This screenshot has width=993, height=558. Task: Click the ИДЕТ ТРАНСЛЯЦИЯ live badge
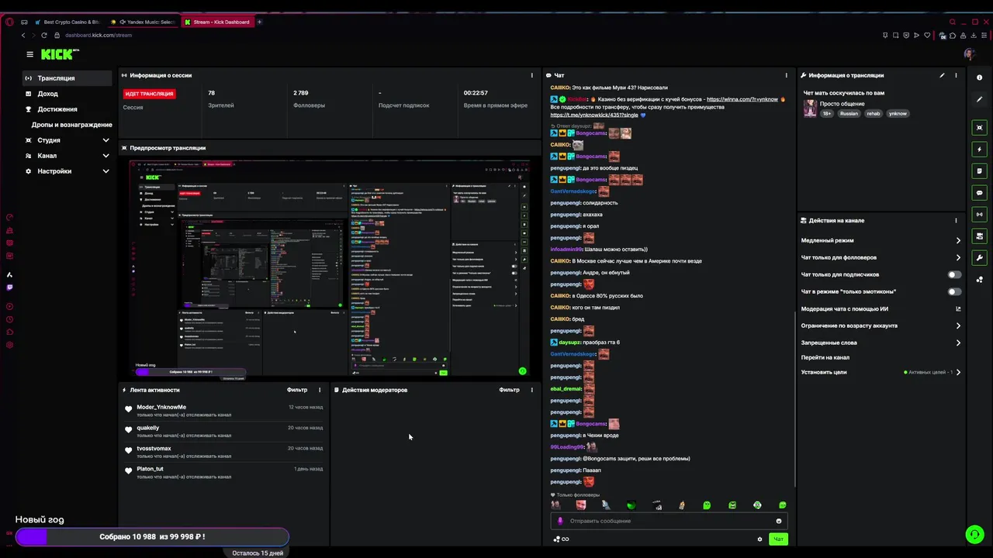[149, 94]
